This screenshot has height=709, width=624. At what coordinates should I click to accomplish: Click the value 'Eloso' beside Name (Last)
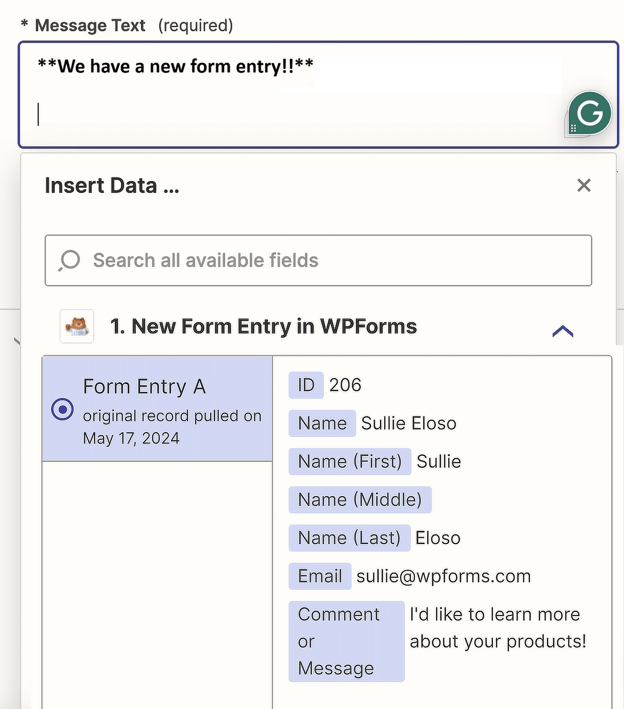point(438,538)
